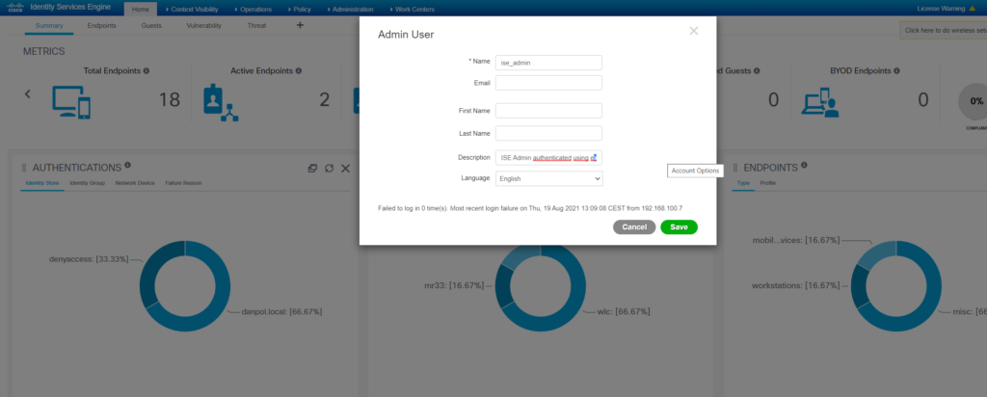Open Active Endpoints info icon
This screenshot has height=397, width=987.
pyautogui.click(x=299, y=71)
